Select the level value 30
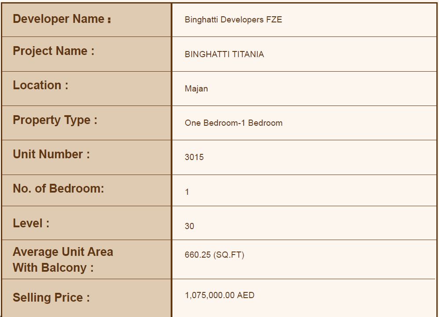The width and height of the screenshot is (439, 317). point(189,226)
